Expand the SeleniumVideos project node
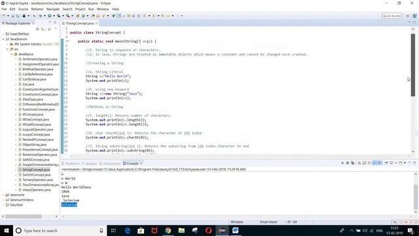The height and width of the screenshot is (236, 419). click(x=3, y=200)
